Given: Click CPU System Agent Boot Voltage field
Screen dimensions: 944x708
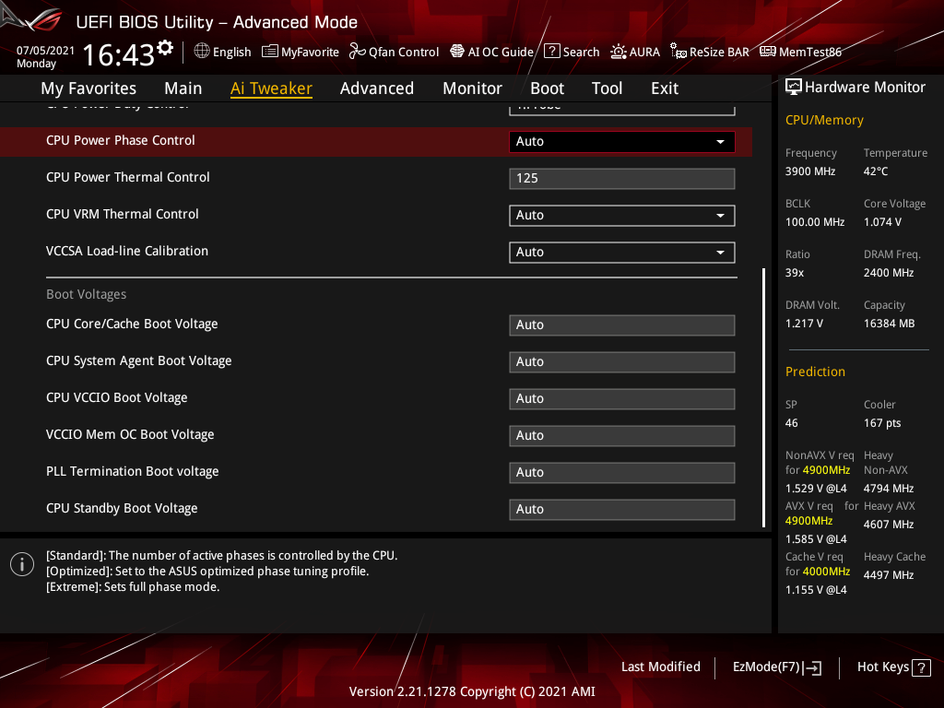Looking at the screenshot, I should [622, 361].
